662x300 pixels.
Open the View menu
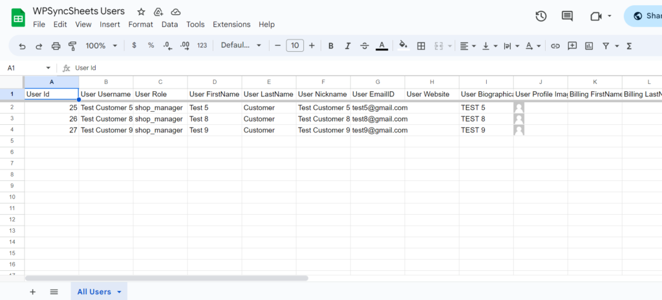click(83, 25)
